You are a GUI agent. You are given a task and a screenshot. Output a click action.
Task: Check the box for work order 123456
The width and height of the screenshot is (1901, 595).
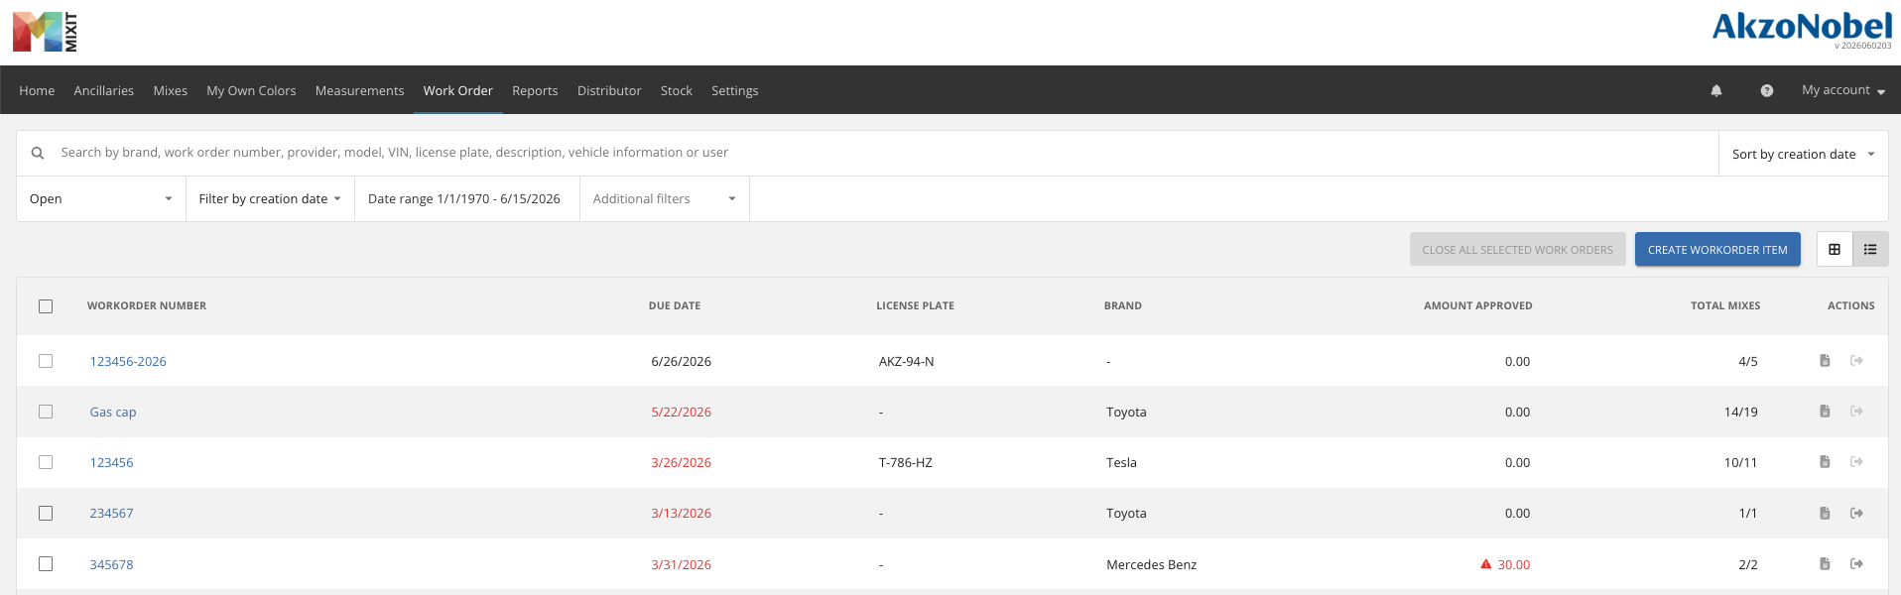point(46,462)
